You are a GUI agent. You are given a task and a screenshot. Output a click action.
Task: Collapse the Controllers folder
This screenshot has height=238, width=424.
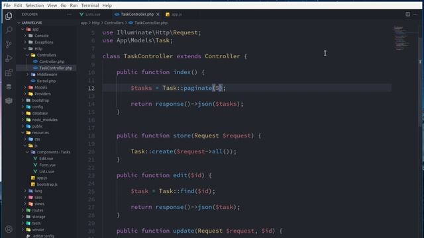46,55
